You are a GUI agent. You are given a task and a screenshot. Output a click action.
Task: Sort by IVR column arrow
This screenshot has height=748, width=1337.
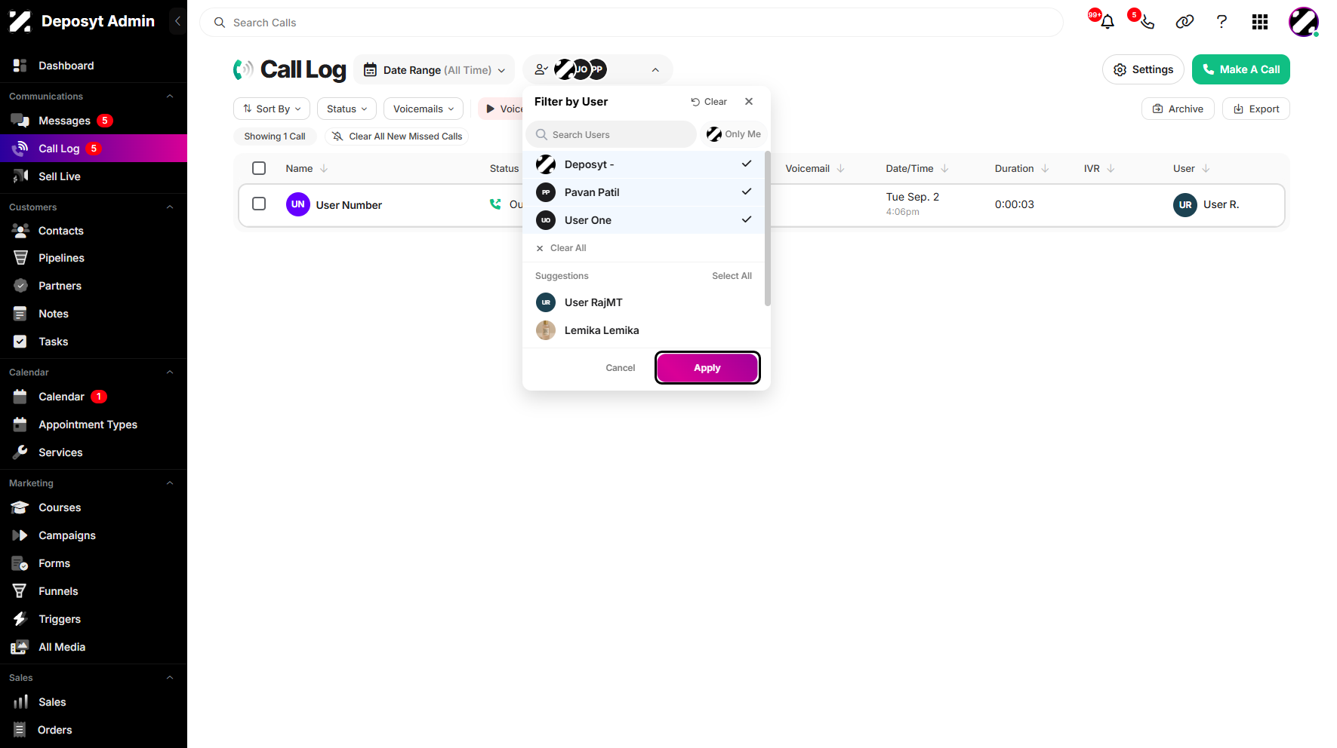(1111, 168)
